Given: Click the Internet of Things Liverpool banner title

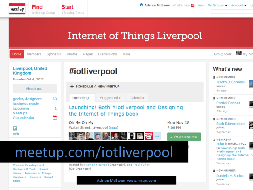Looking at the screenshot, I should tap(135, 36).
